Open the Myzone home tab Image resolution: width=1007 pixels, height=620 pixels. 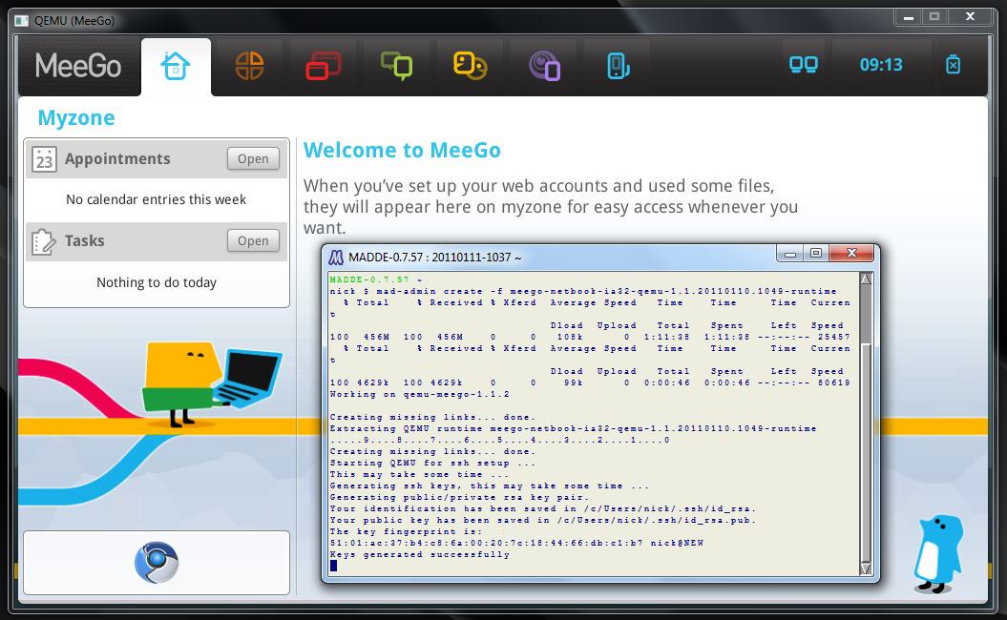coord(176,66)
